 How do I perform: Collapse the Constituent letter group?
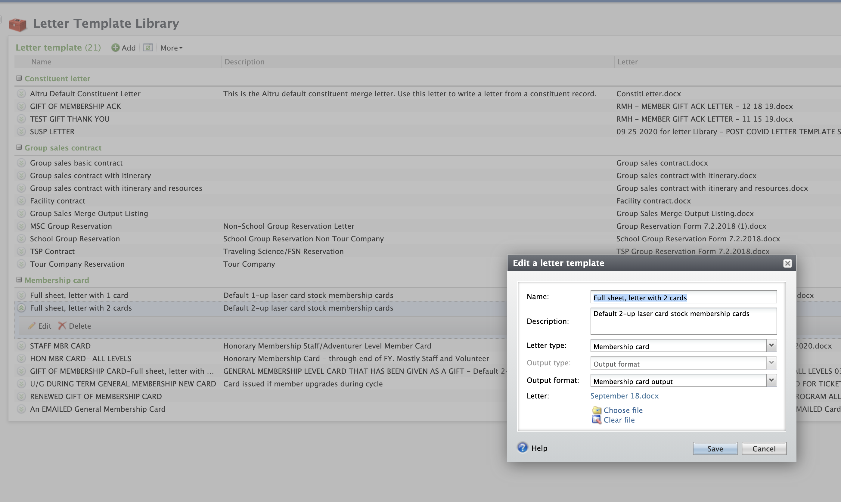pos(19,78)
